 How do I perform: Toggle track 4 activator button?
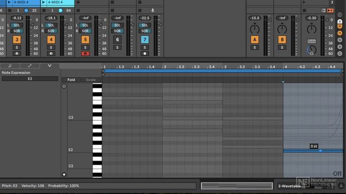51,39
